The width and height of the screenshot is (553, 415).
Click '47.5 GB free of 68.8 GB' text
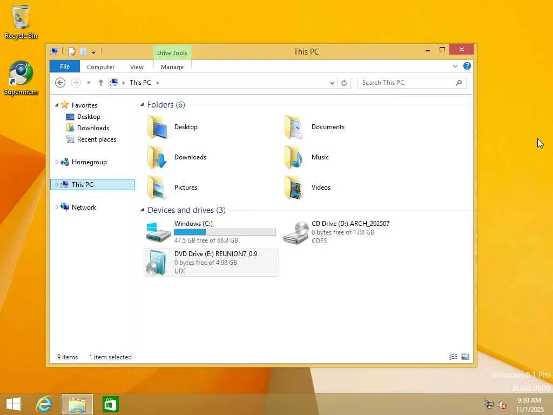[206, 240]
